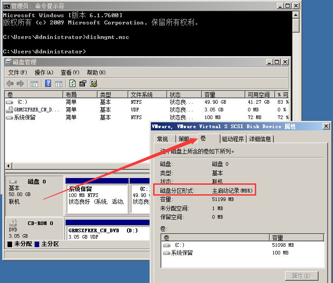Click the 72 MB free space cell

(254, 117)
